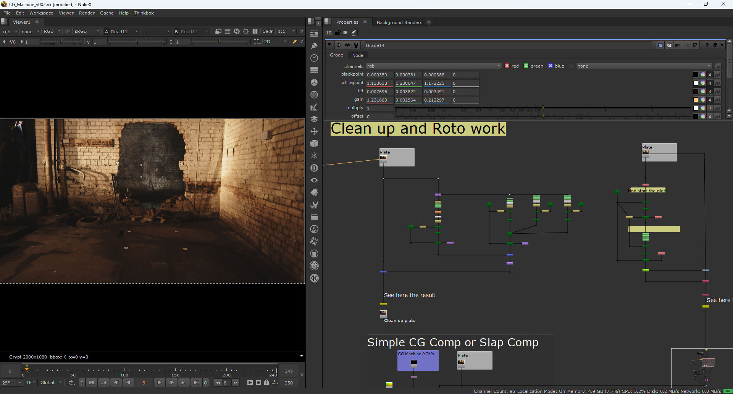This screenshot has width=733, height=394.
Task: Open the 3D nodes cube icon
Action: (x=314, y=144)
